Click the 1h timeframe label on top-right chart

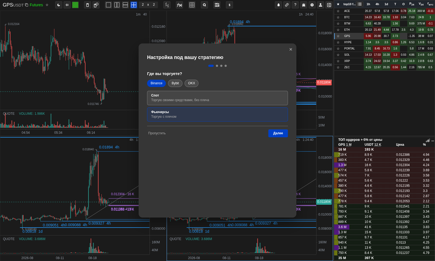[301, 14]
